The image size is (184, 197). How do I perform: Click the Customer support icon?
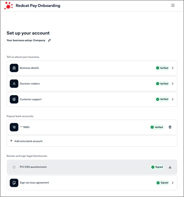(x=14, y=99)
